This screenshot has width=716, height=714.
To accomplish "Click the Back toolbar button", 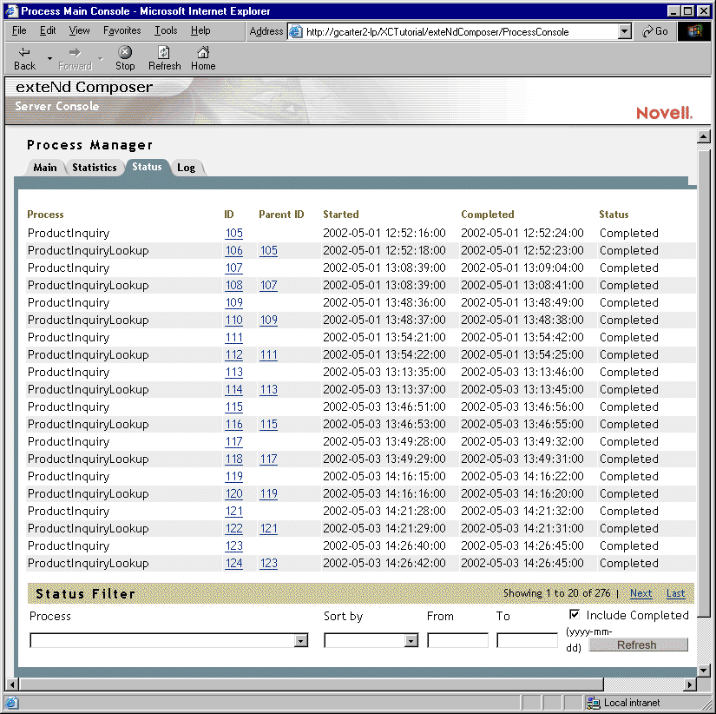I will [24, 59].
